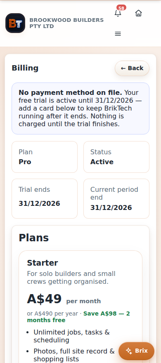Open the notifications bell

pos(118,13)
